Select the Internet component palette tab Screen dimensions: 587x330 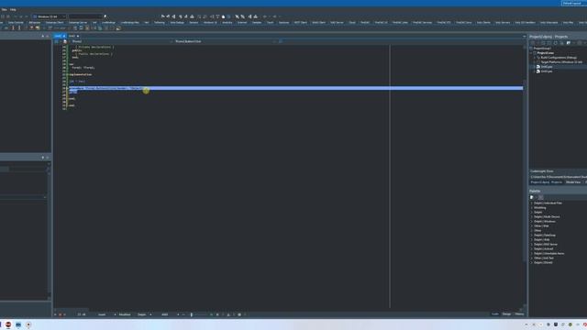click(x=242, y=22)
